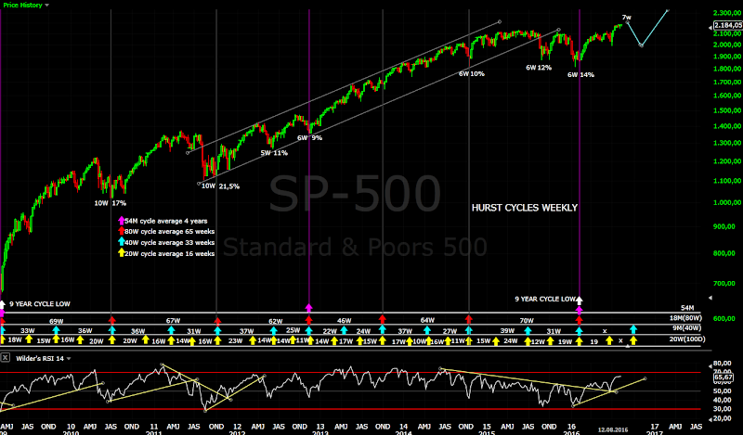Image resolution: width=743 pixels, height=435 pixels.
Task: Click the 2.300,00 price axis value
Action: (x=727, y=13)
